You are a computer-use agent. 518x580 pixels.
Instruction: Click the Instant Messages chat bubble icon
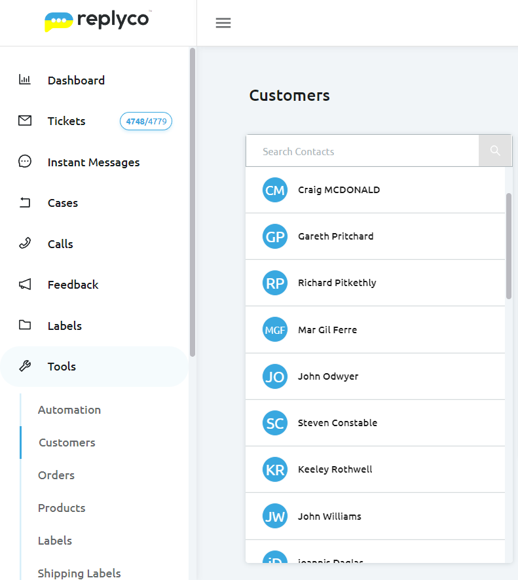tap(25, 162)
